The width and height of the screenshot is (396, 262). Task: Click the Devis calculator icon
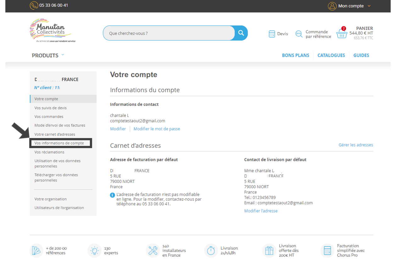[272, 34]
